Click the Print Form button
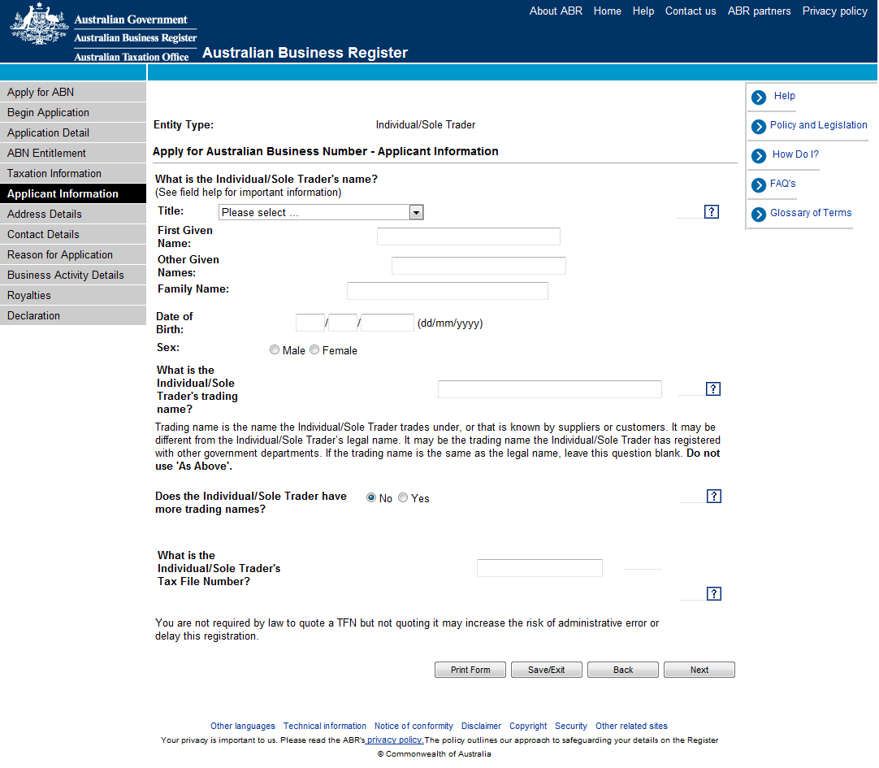The image size is (879, 768). [x=470, y=670]
